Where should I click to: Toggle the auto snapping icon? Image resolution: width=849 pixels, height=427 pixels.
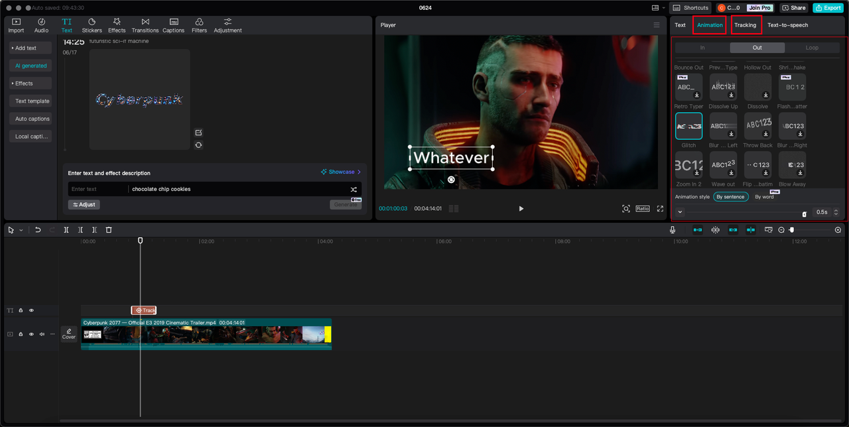coord(715,230)
